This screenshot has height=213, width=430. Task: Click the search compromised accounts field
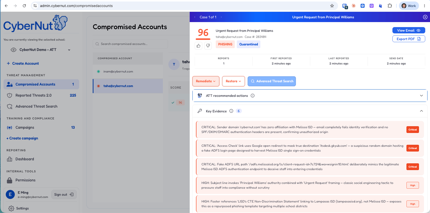pyautogui.click(x=130, y=44)
